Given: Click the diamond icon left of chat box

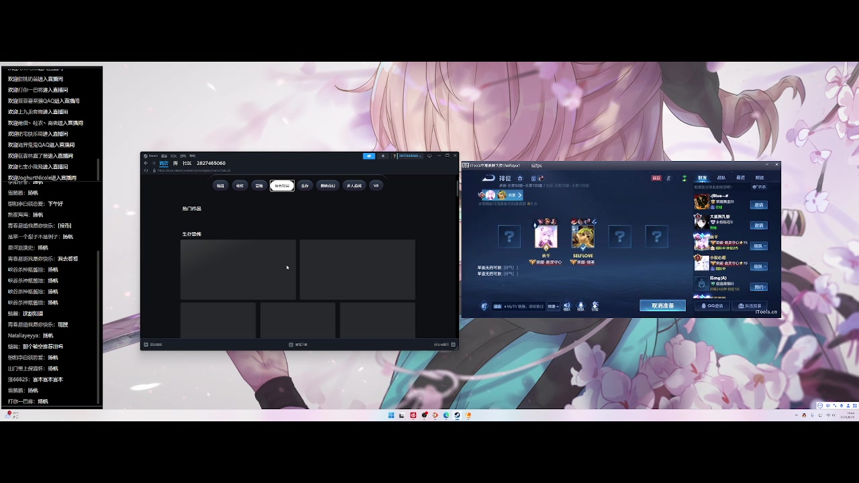Looking at the screenshot, I should [x=484, y=306].
